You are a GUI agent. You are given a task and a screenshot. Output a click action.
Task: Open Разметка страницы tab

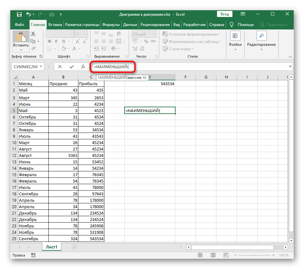(82, 25)
